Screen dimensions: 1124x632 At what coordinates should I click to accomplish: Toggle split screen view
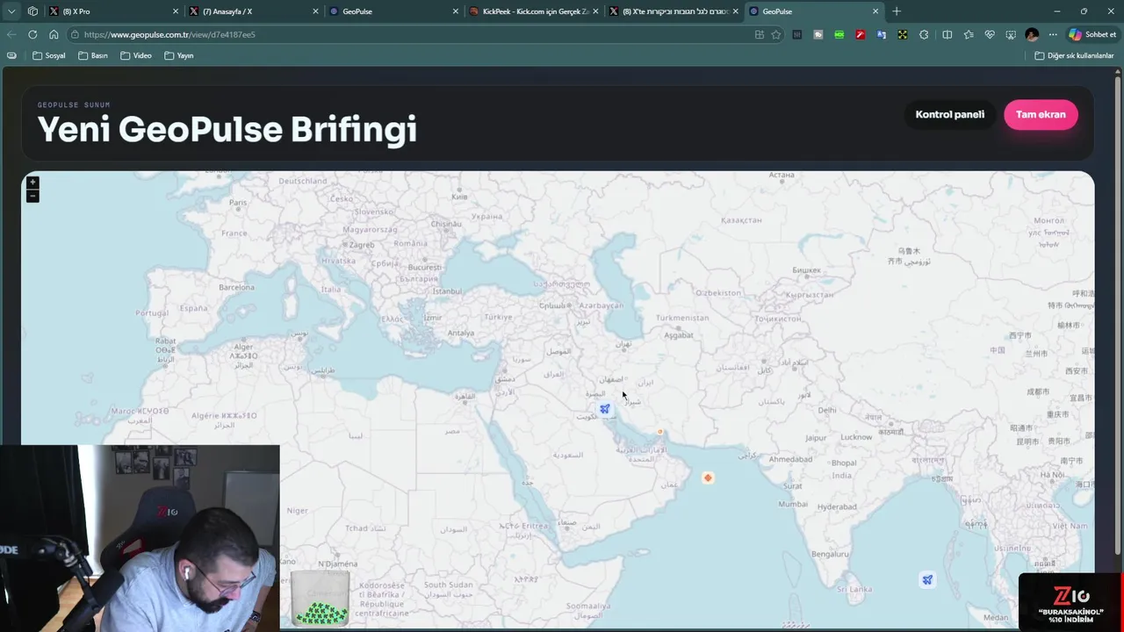pos(947,34)
